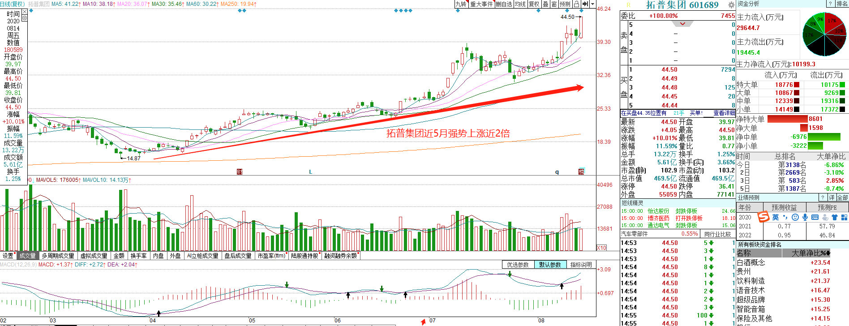Click the 榜 marker at the chart's right edge
The image size is (849, 326).
pos(581,172)
